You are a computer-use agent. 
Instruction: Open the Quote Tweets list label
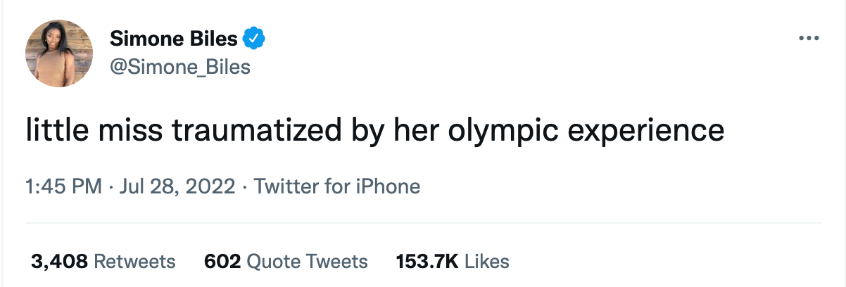308,262
